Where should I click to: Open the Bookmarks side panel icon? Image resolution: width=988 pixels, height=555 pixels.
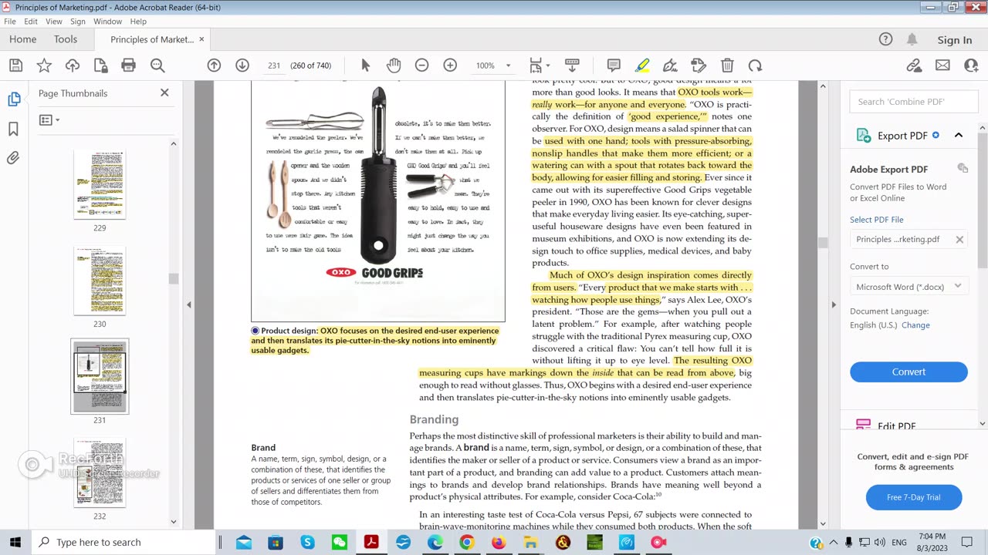click(14, 129)
